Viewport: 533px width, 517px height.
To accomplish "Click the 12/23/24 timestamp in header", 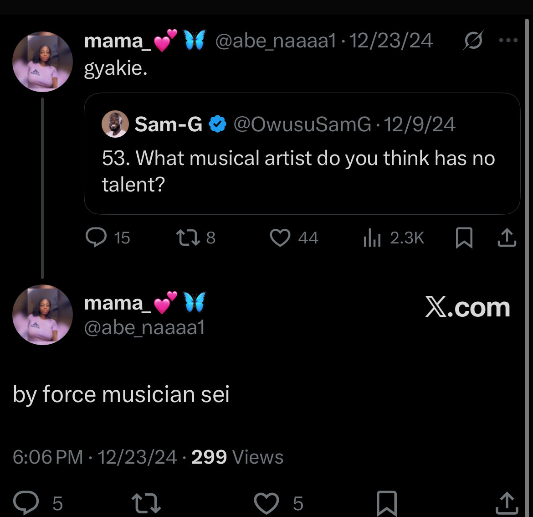I will [391, 41].
